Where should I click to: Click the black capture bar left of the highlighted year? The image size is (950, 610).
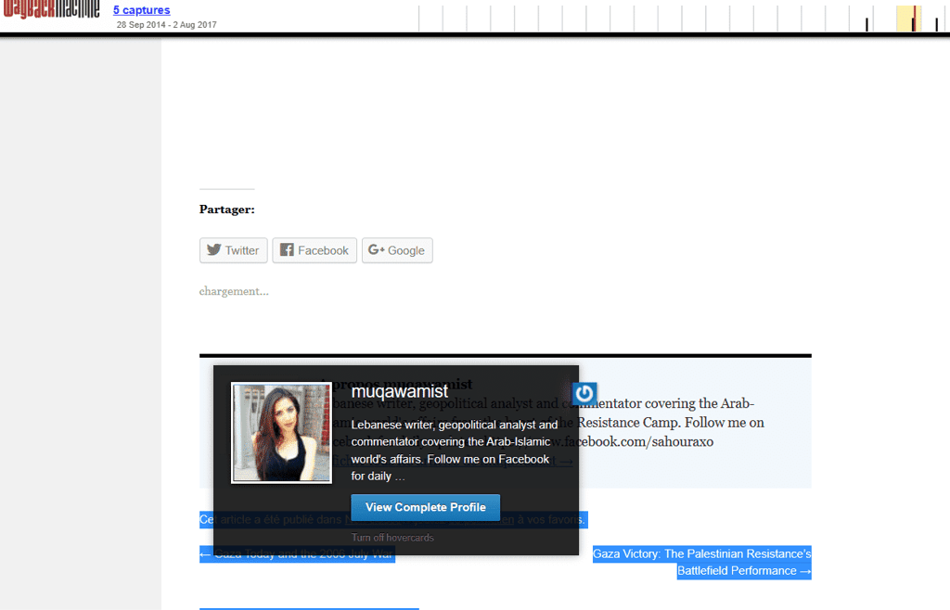click(x=867, y=24)
